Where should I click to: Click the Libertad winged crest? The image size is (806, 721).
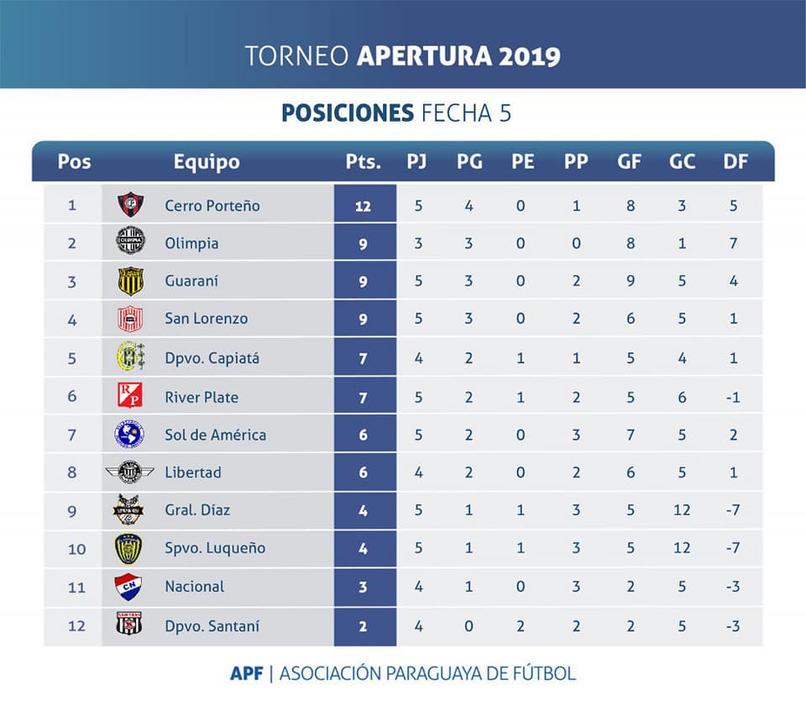(129, 472)
